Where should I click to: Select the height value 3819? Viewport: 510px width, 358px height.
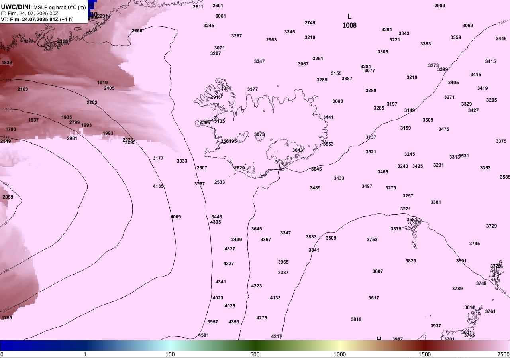[x=356, y=319]
